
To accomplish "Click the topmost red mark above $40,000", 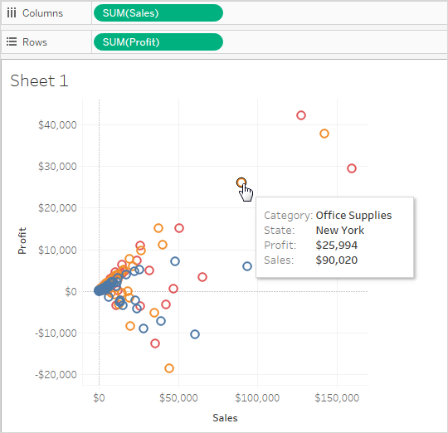I will point(301,115).
